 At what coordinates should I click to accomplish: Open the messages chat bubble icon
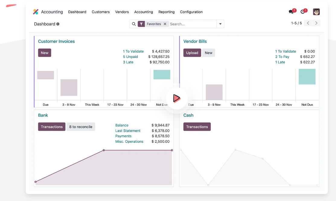291,12
